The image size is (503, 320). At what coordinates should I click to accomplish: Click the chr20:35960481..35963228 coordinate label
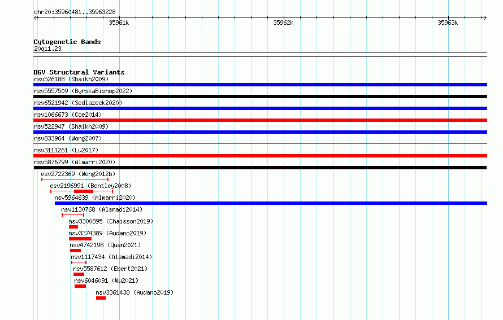coord(75,12)
